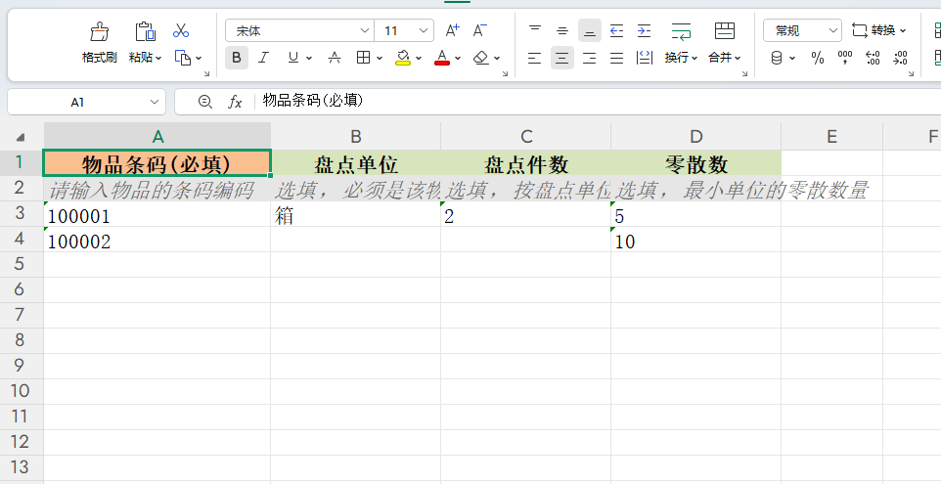Click the Cut scissors icon

(x=181, y=31)
